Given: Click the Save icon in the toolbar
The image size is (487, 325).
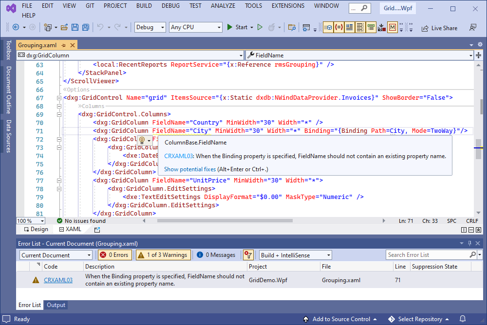Looking at the screenshot, I should point(74,27).
